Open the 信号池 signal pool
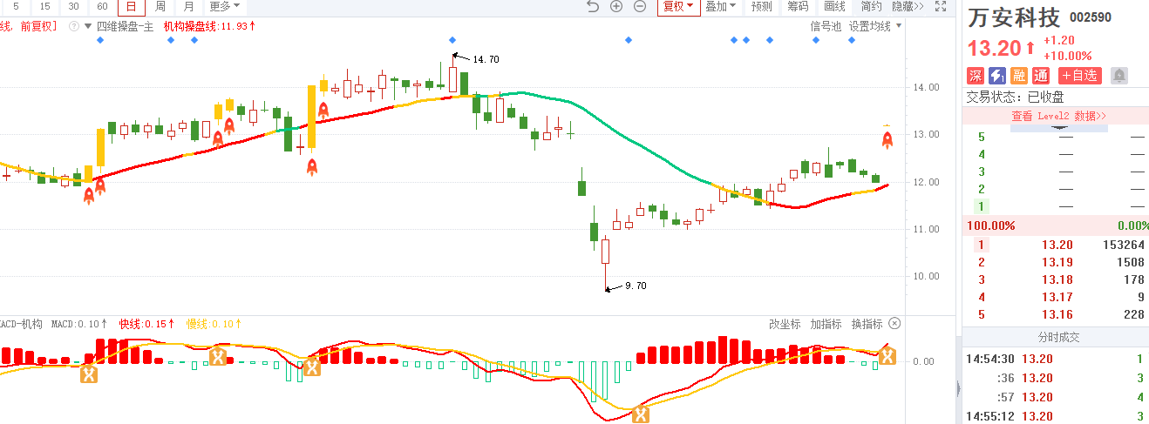The image size is (1149, 424). click(x=826, y=26)
